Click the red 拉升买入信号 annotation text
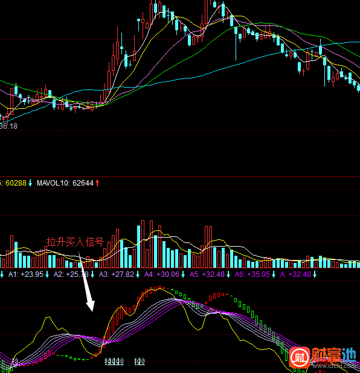This screenshot has width=360, height=373. coord(76,242)
